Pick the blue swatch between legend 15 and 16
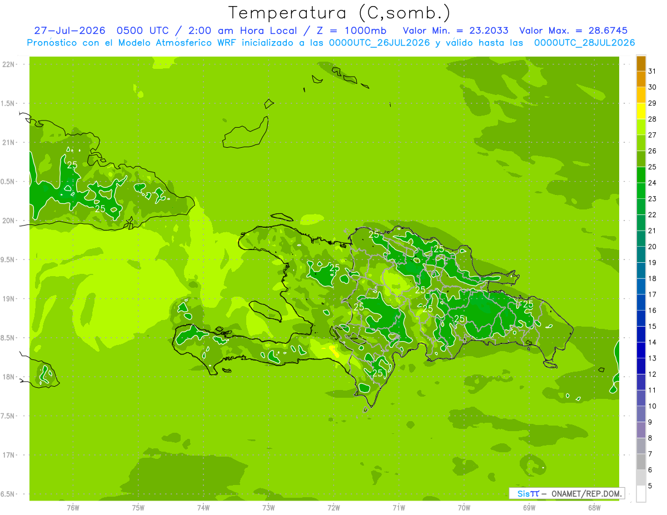Screen dimensions: 667x515 pyautogui.click(x=641, y=319)
